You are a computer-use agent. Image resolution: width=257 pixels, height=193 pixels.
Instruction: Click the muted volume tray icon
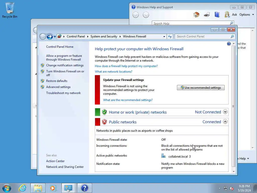tap(232, 188)
